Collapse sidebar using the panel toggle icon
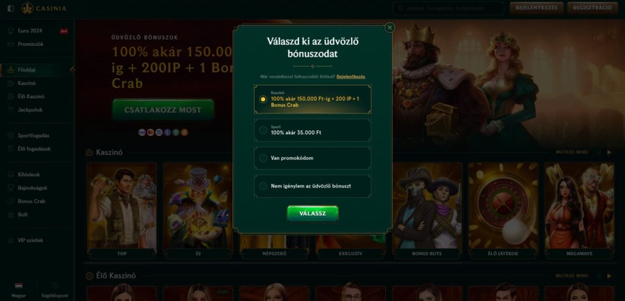The image size is (625, 301). point(11,9)
